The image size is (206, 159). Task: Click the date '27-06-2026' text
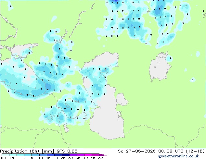(141, 151)
